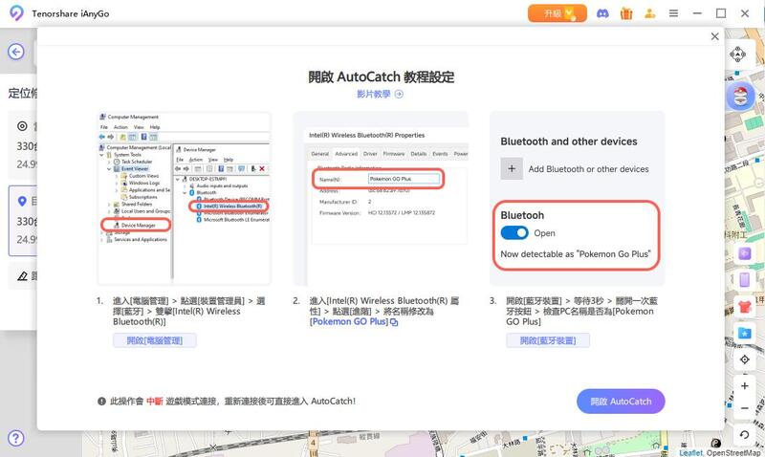Click the edit pencil icon in left panel
The width and height of the screenshot is (765, 457).
pyautogui.click(x=22, y=276)
